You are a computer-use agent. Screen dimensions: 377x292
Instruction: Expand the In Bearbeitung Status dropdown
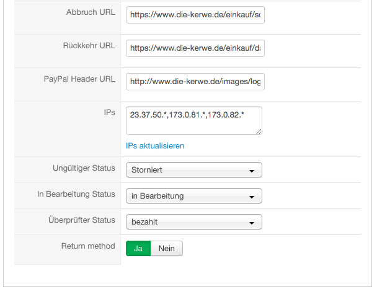[x=193, y=196]
